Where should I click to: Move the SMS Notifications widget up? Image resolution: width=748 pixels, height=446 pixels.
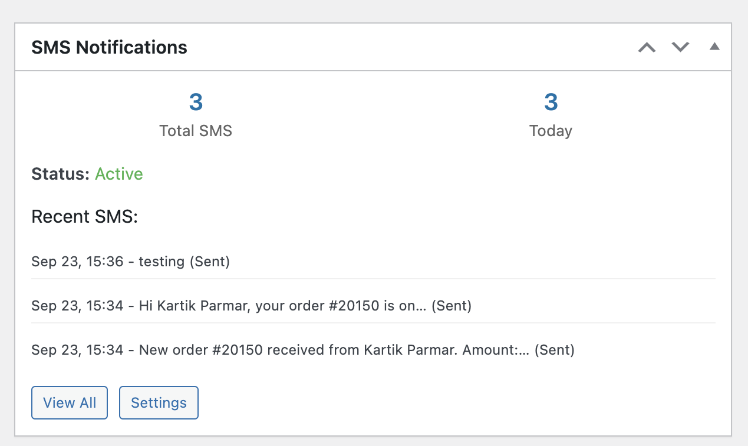(x=647, y=47)
